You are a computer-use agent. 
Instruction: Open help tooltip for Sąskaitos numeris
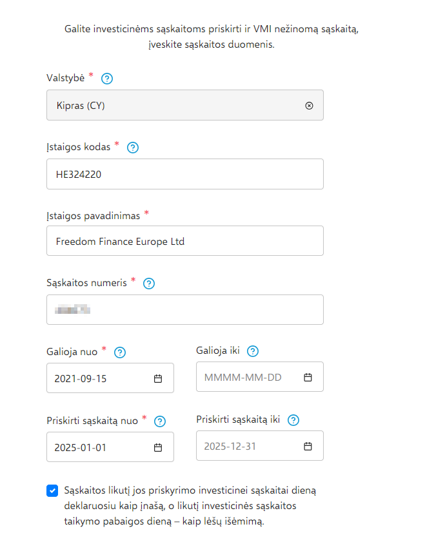[149, 283]
